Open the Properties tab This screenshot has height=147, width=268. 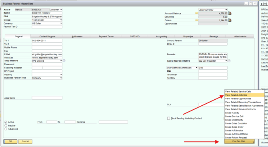click(188, 36)
